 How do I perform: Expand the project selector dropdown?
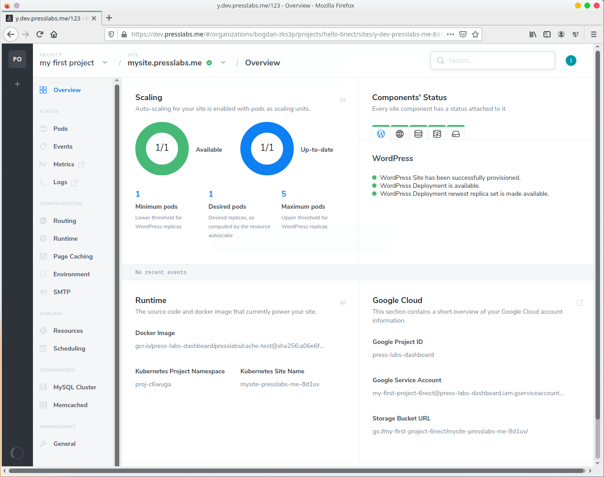click(x=105, y=62)
